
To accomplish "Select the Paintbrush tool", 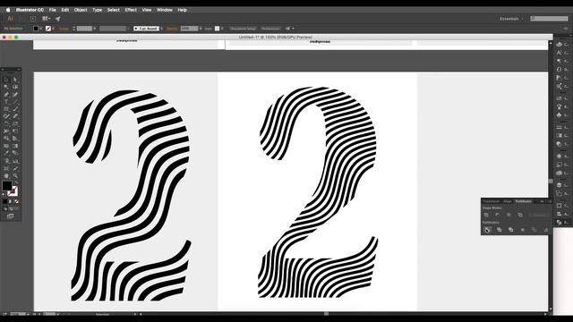I will (15, 109).
